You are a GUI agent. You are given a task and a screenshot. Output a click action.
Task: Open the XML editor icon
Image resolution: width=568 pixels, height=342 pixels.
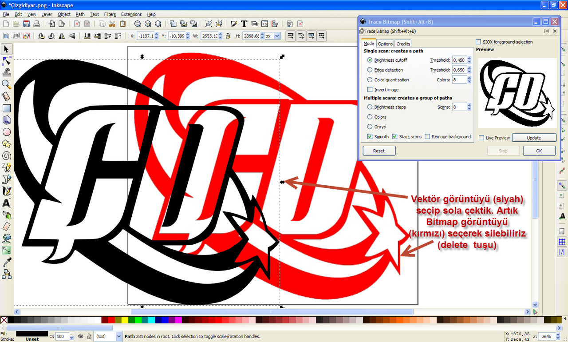point(264,24)
